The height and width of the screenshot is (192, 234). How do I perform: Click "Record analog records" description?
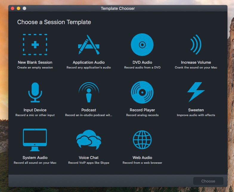coord(142,115)
